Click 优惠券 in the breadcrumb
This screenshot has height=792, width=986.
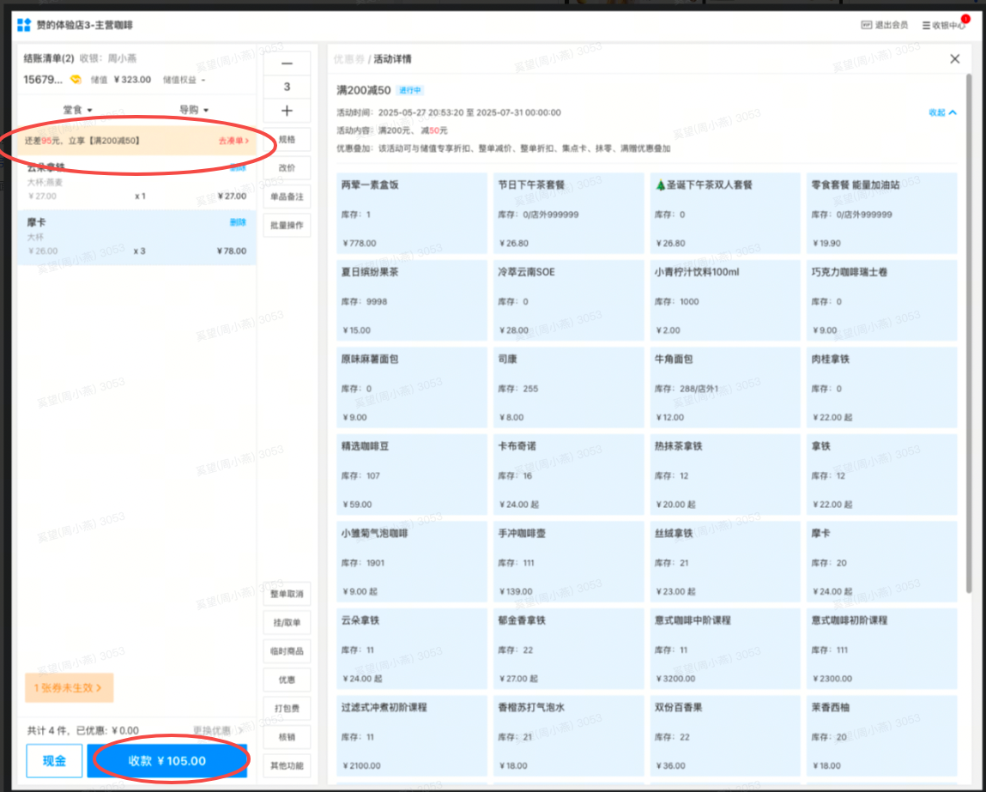[348, 59]
